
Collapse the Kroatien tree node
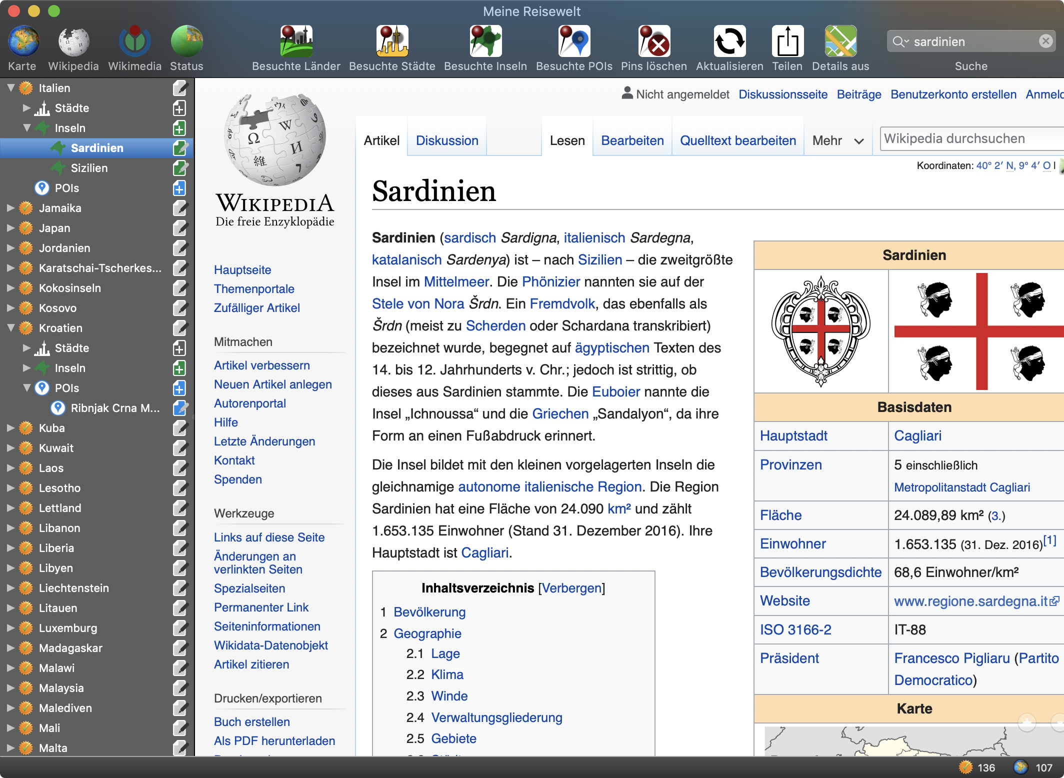[x=10, y=328]
